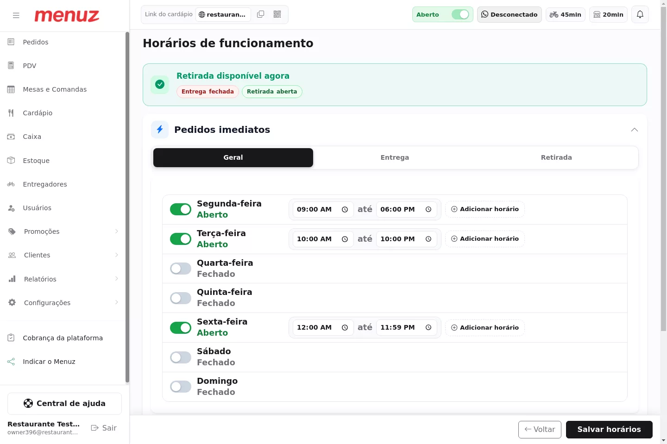Click Salvar horários button
The height and width of the screenshot is (444, 667).
pos(609,430)
